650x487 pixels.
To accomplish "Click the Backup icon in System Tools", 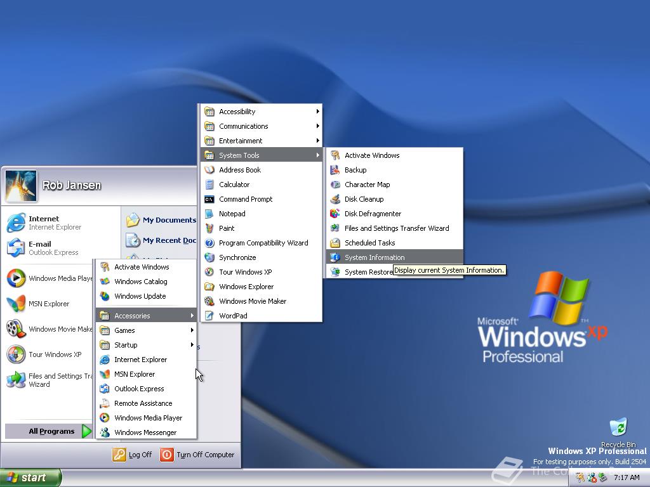I will click(335, 170).
